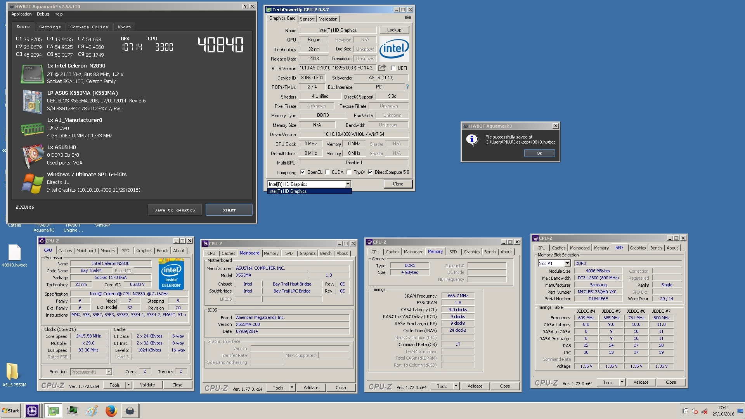The width and height of the screenshot is (745, 419).
Task: Click the Windows logo icon in Aquamark
Action: pyautogui.click(x=32, y=183)
